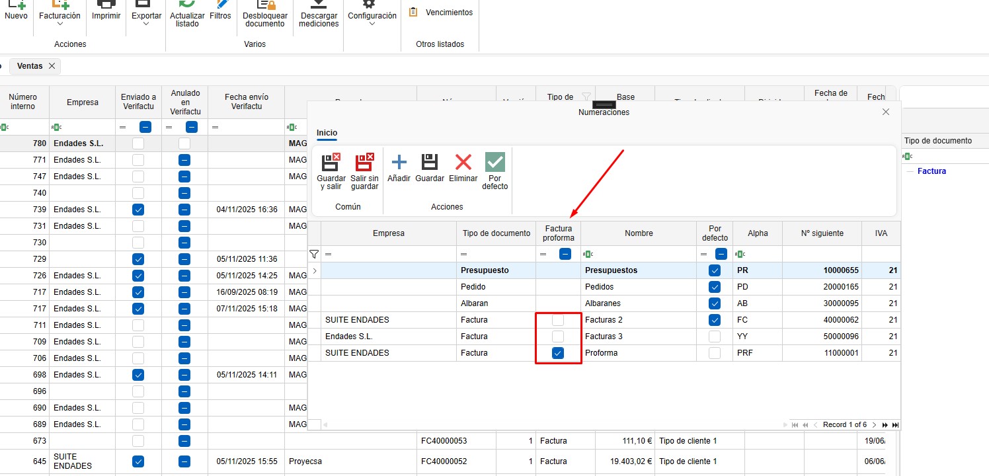Screen dimensions: 989x476
Task: Toggle Por defecto checkbox for Facturas 3
Action: click(715, 337)
